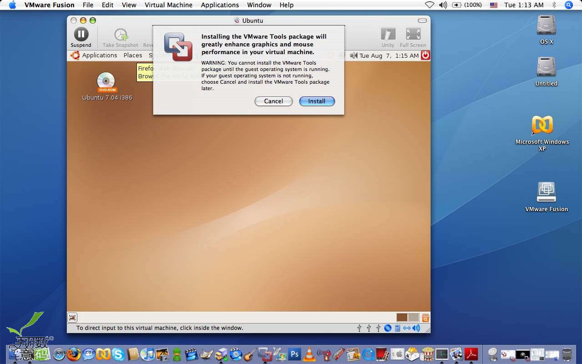
Task: Open Adobe Acrobat from the Dock
Action: [x=471, y=354]
